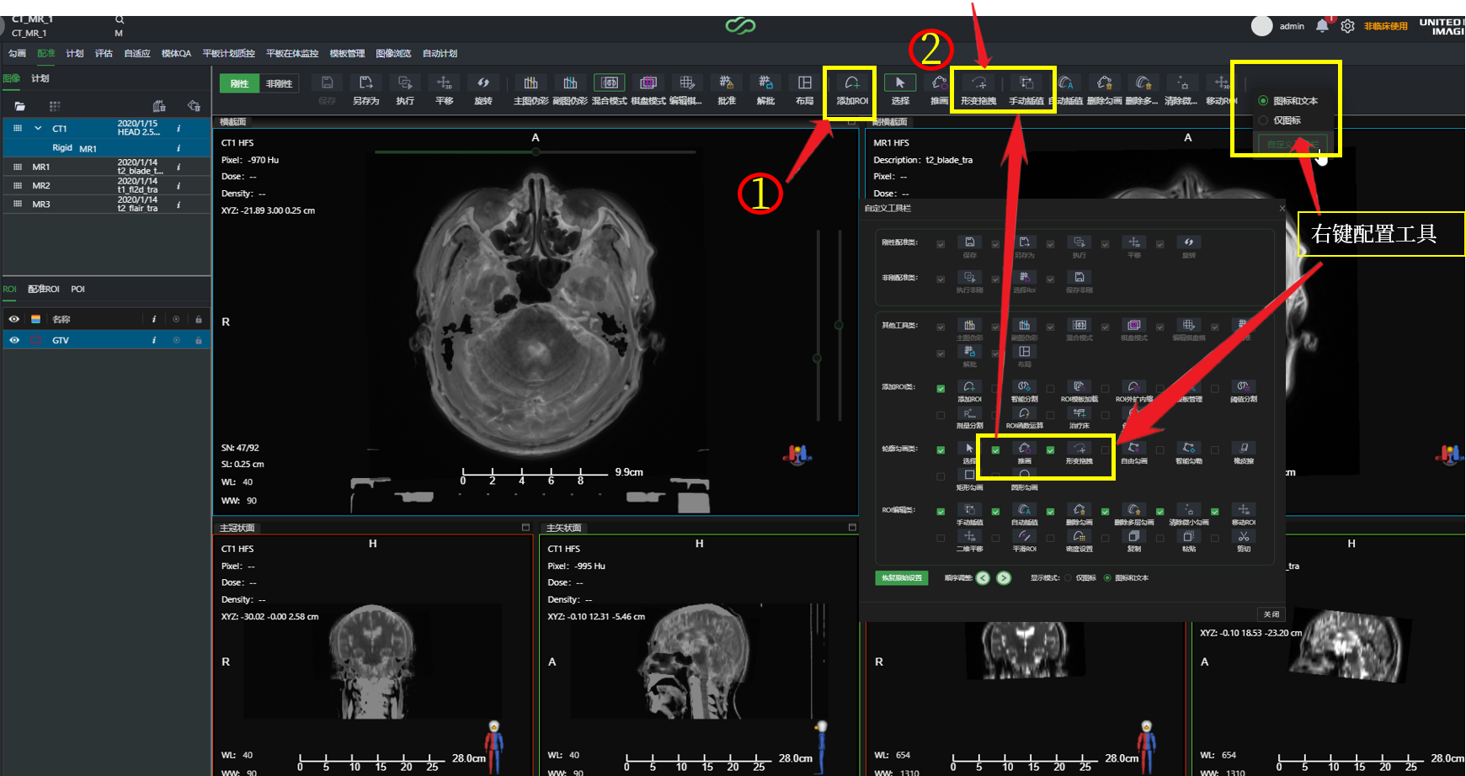Screen dimensions: 1466x776
Task: Click the color swatch in ROI header
Action: (x=36, y=319)
